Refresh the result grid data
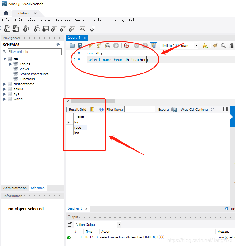 pos(101,109)
